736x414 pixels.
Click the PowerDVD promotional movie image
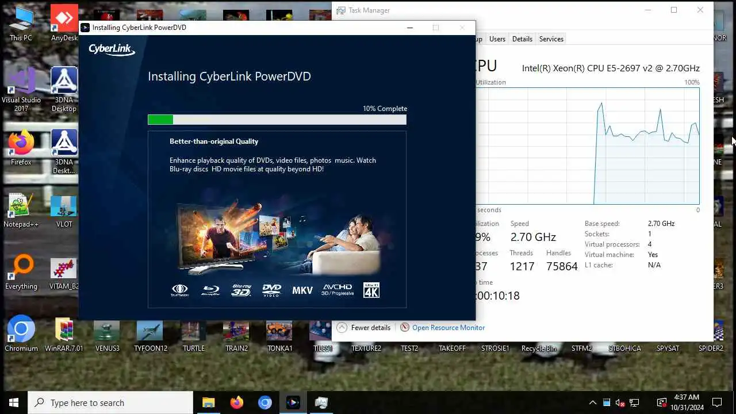pyautogui.click(x=278, y=236)
